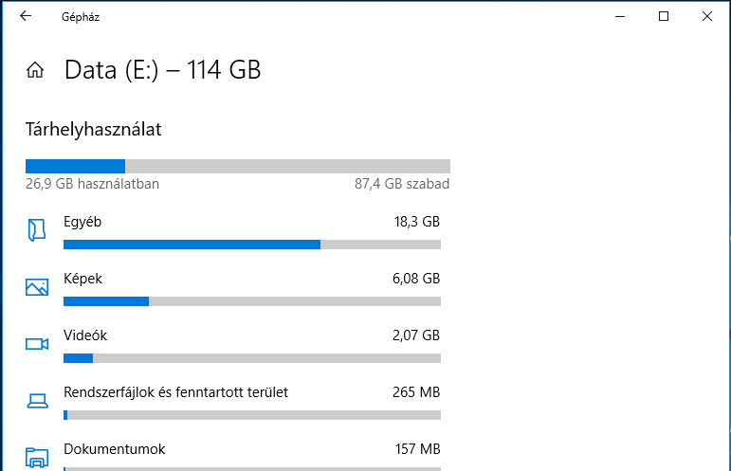Click the 18,3 GB size value
Image resolution: width=731 pixels, height=471 pixels.
click(417, 222)
